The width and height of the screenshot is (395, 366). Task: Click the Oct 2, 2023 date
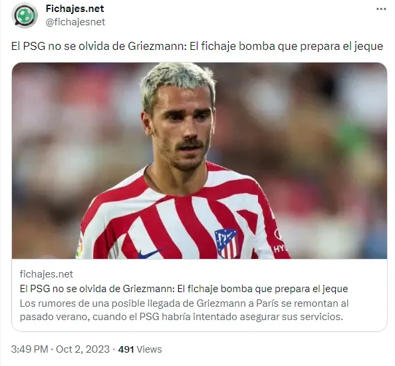pos(82,349)
